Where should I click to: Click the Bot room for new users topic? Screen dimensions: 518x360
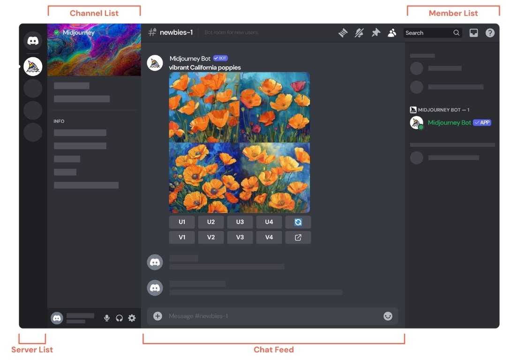tap(232, 32)
